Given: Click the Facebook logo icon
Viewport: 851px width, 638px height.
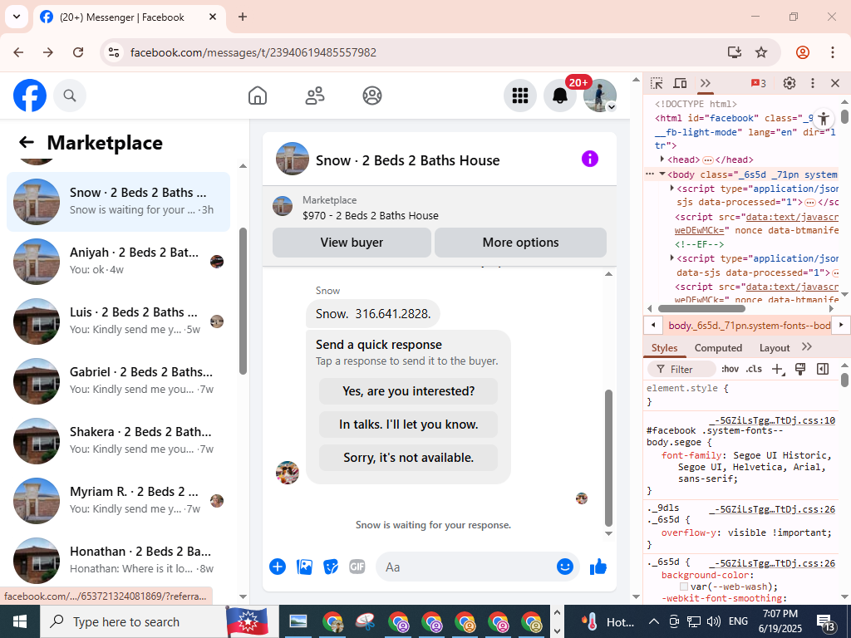Looking at the screenshot, I should (30, 96).
